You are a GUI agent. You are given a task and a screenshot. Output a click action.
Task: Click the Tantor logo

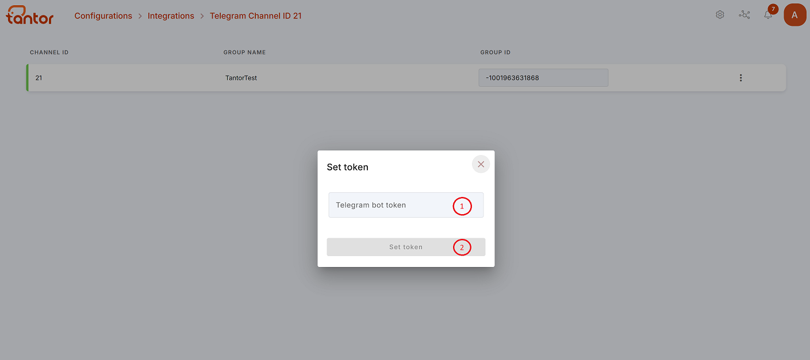pyautogui.click(x=30, y=16)
